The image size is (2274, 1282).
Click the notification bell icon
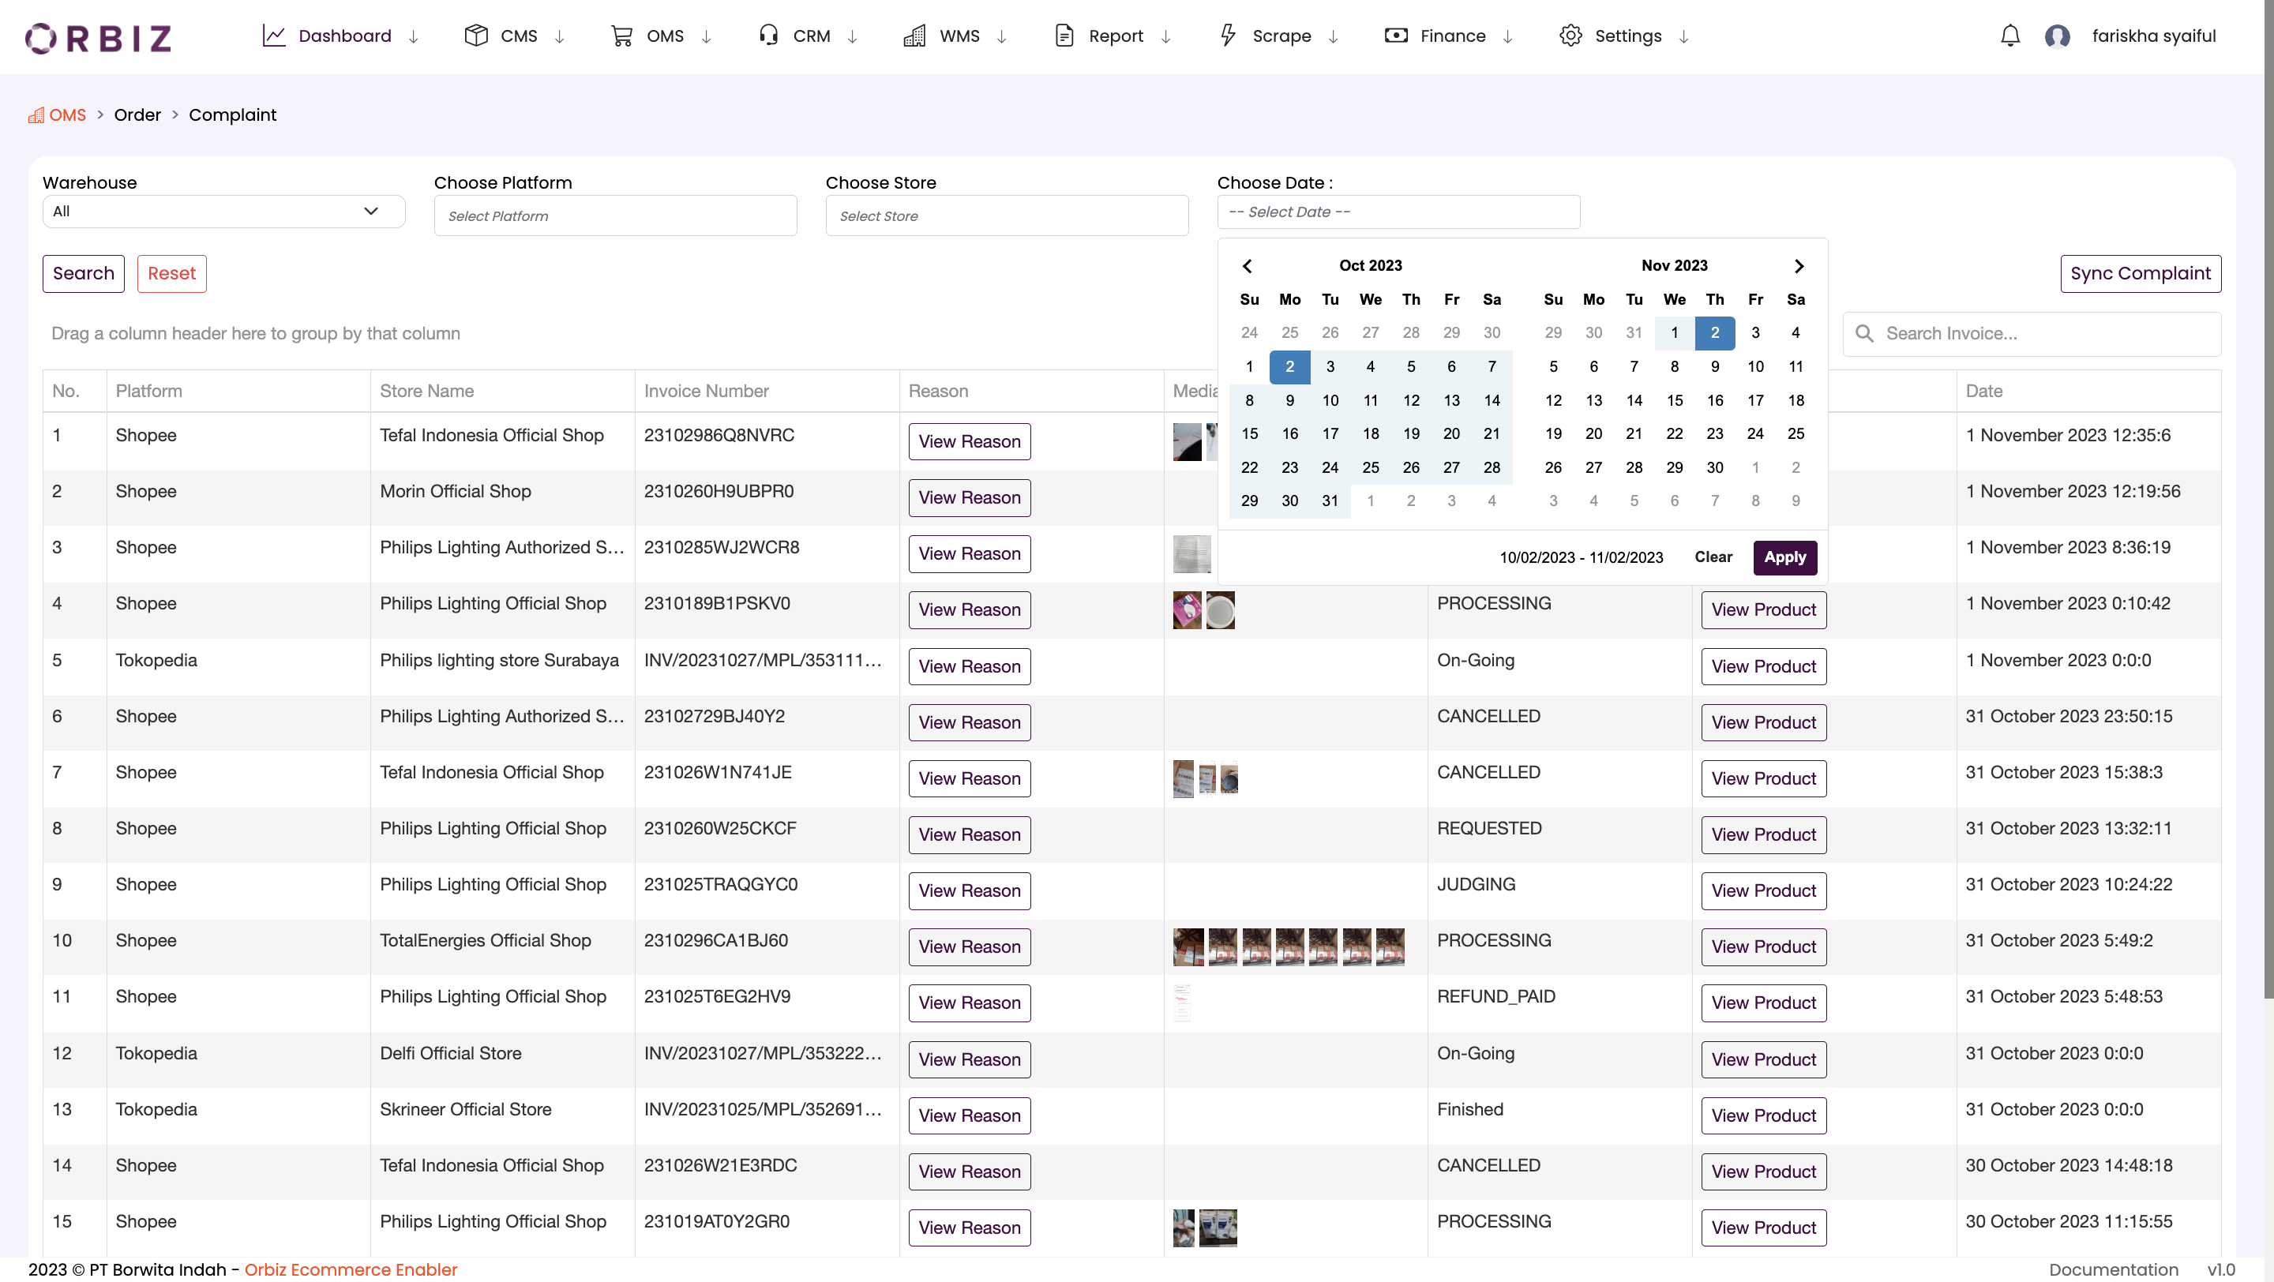(x=2009, y=36)
